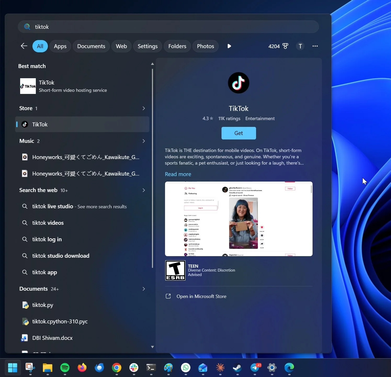Open Microsoft Edge from the taskbar
391x377 pixels.
point(289,368)
